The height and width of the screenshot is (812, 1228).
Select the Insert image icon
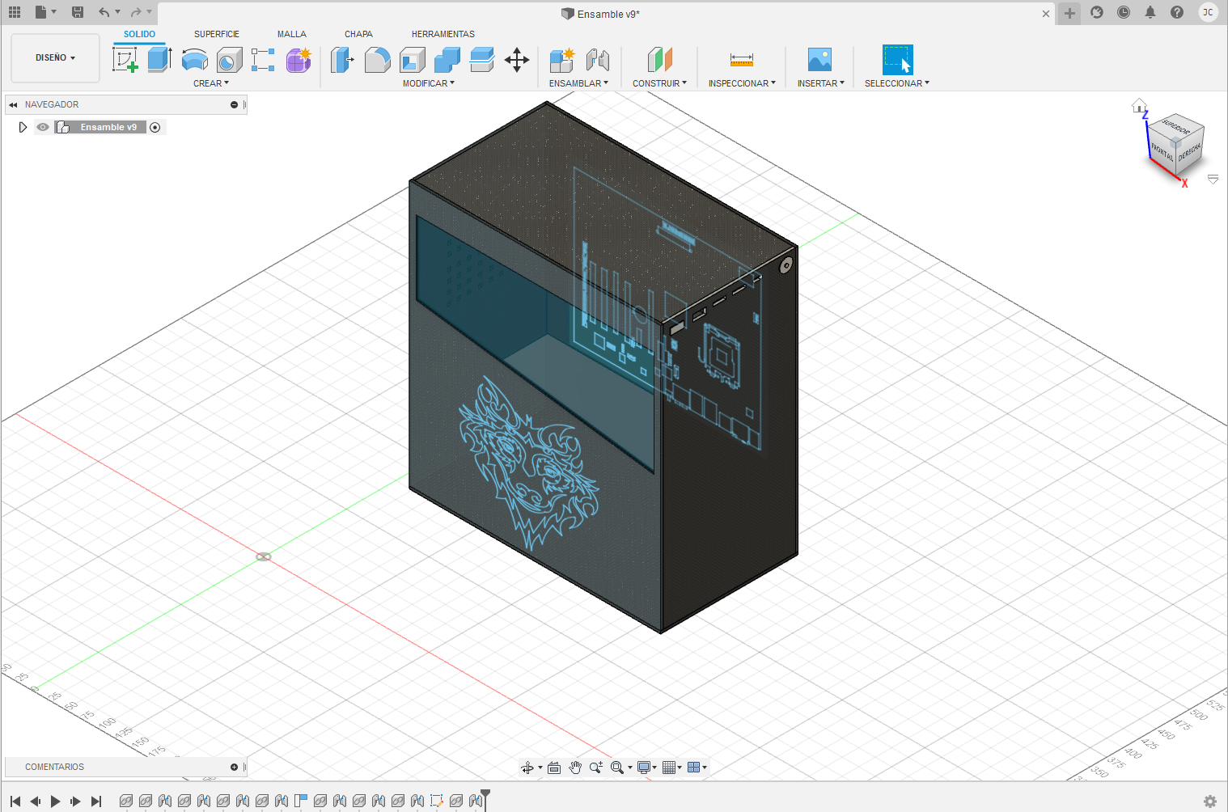click(820, 60)
